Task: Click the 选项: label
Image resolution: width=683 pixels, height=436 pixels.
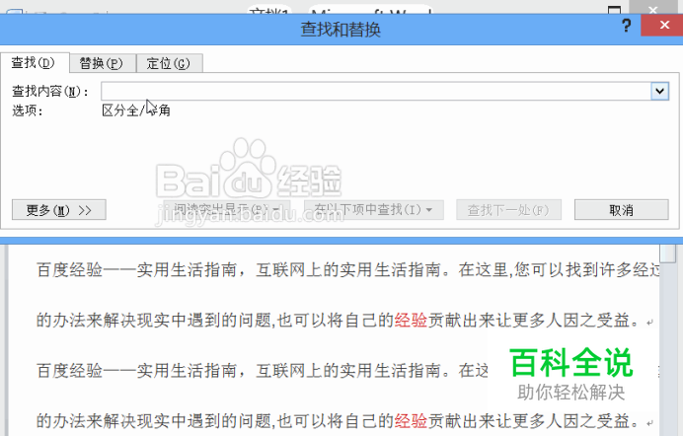Action: click(28, 110)
